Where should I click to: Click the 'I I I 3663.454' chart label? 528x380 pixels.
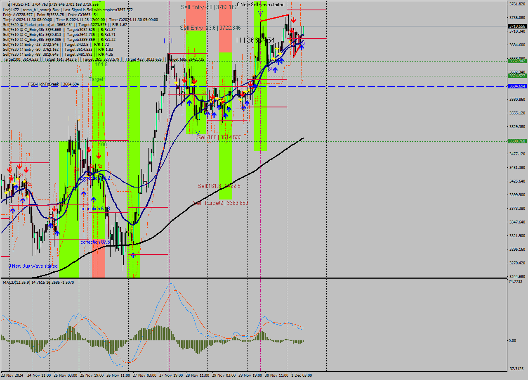(255, 40)
